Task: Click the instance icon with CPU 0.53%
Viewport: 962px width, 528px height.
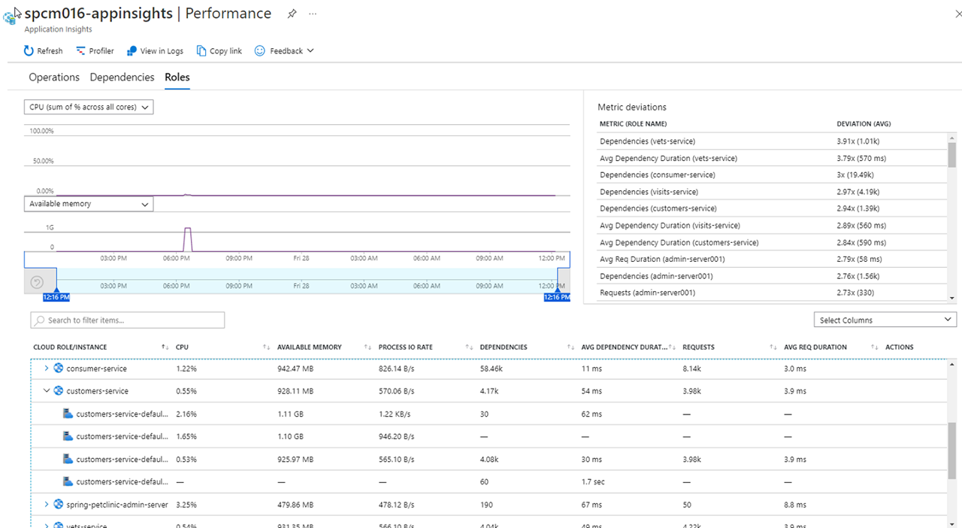Action: click(x=68, y=459)
